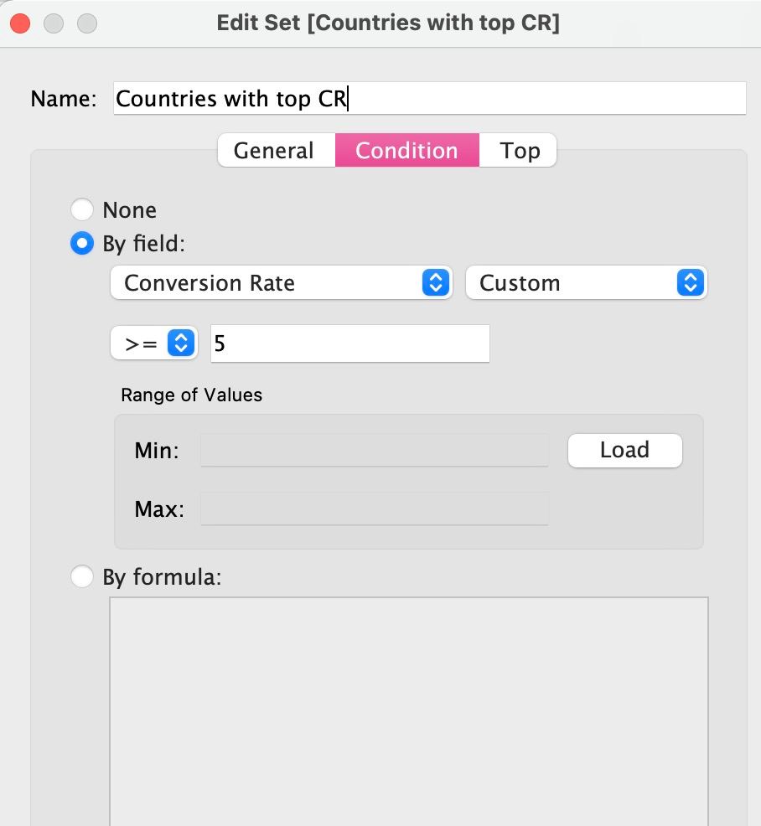Choose the By formula radio button

point(82,576)
